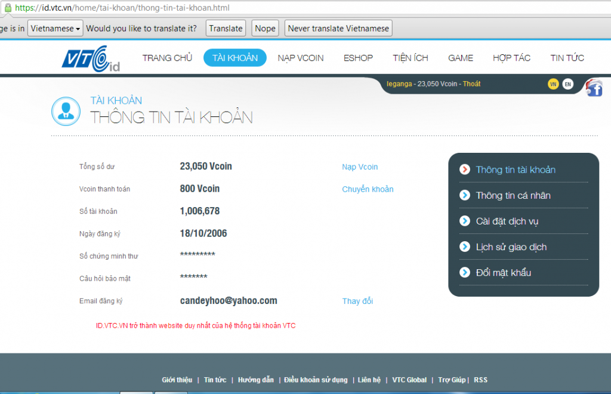Click arrow icon beside Lịch sử giao dịch

464,247
